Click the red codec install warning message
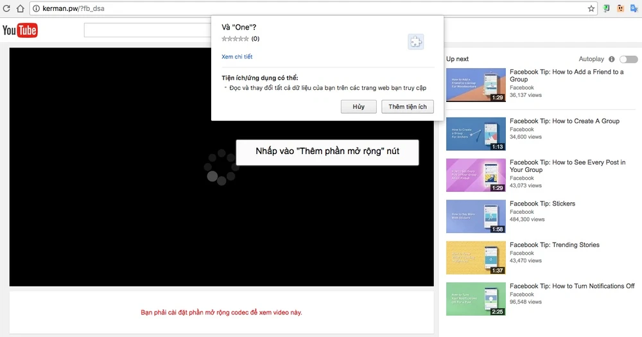 [221, 313]
